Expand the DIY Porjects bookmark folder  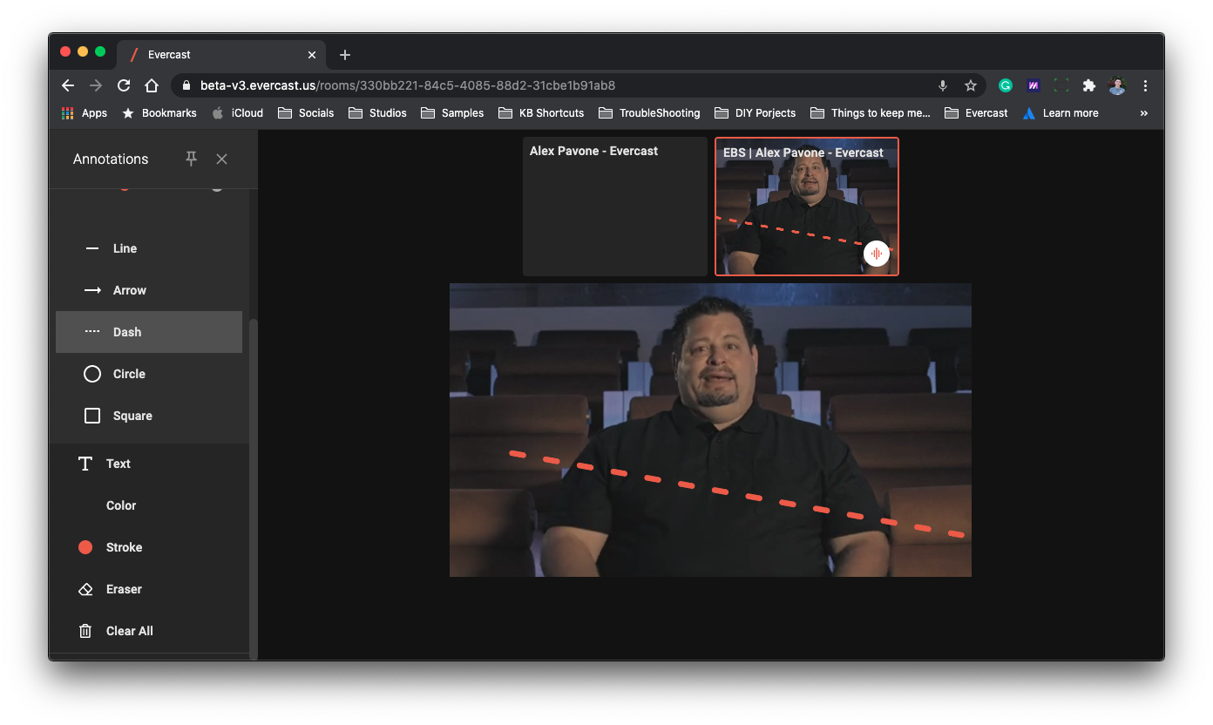click(x=755, y=113)
